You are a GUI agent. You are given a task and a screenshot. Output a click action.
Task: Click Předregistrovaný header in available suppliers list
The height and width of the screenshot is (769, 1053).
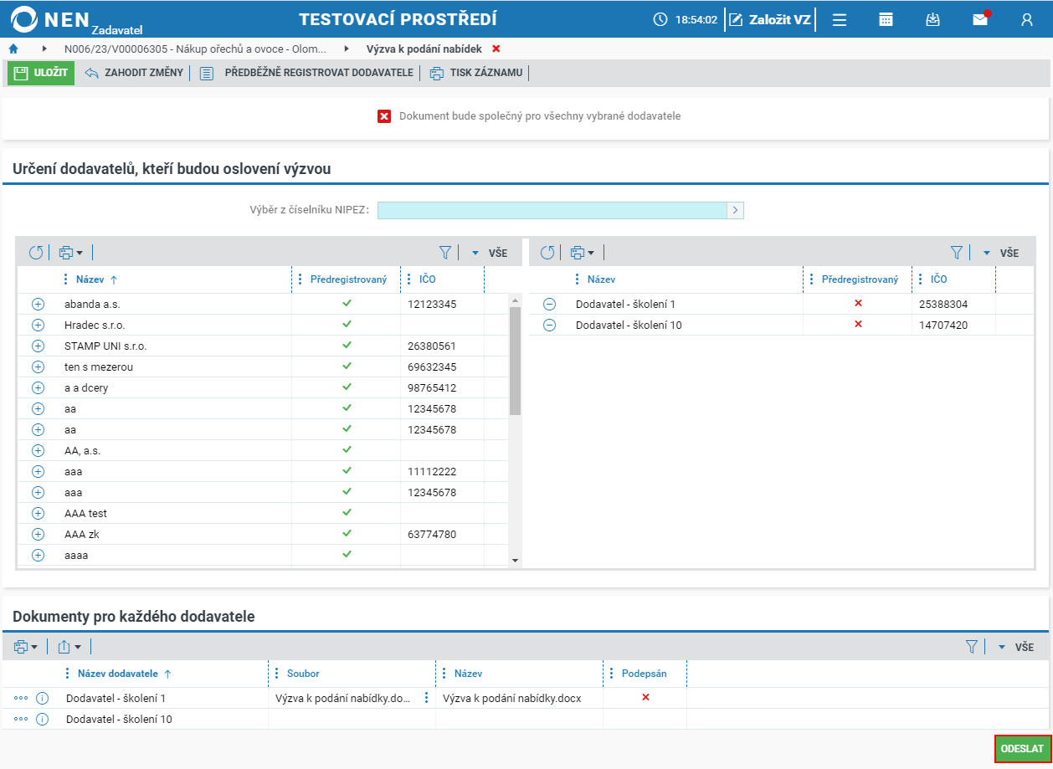pyautogui.click(x=348, y=279)
